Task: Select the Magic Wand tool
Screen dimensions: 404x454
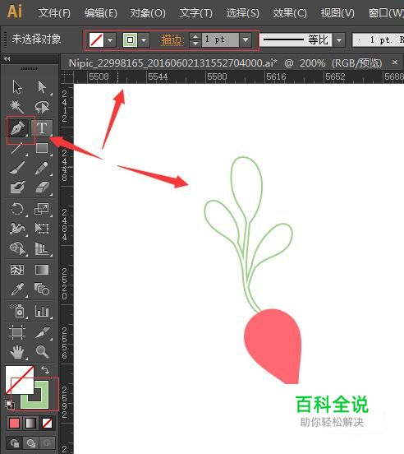Action: tap(17, 107)
